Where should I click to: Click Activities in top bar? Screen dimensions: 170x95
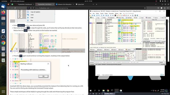(x=4, y=1)
